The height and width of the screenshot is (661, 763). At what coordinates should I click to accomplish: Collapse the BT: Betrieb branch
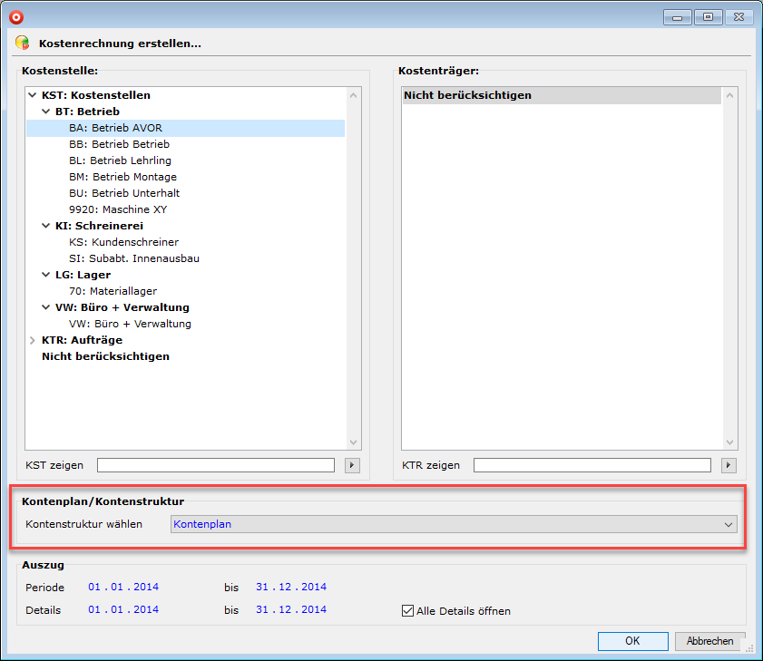[46, 112]
